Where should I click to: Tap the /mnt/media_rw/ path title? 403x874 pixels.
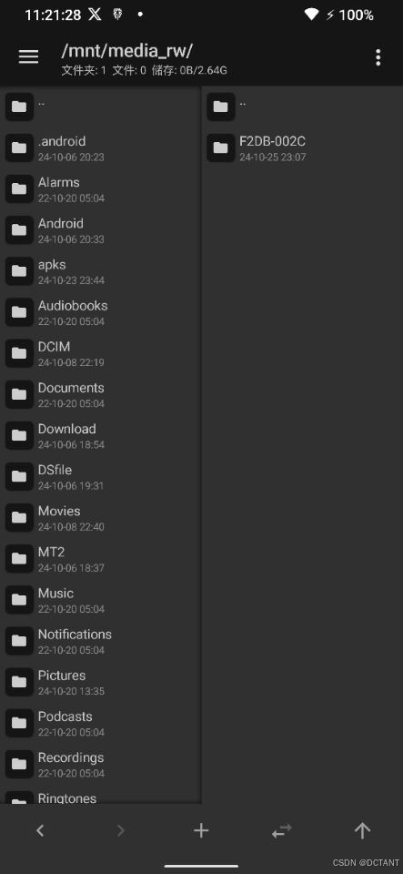click(127, 51)
